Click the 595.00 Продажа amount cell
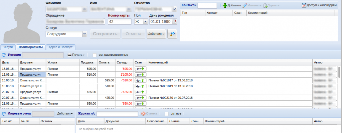Image resolution: width=342 pixels, height=133 pixels. [x=88, y=69]
